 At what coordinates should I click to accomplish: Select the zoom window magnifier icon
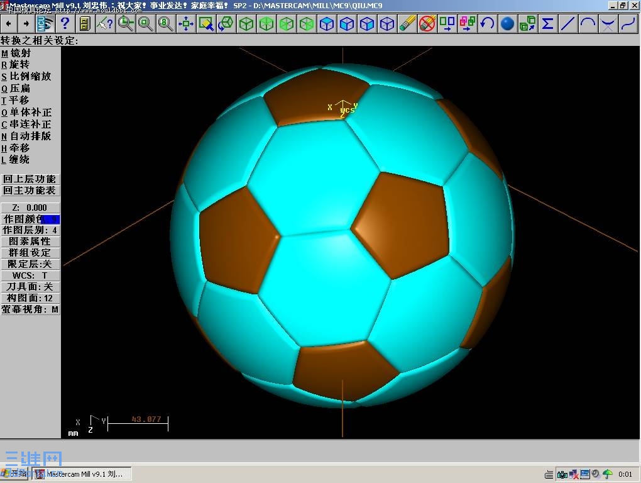tap(146, 24)
